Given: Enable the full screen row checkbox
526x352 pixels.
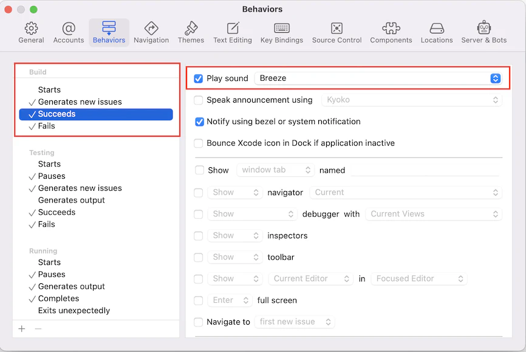Looking at the screenshot, I should pyautogui.click(x=198, y=300).
